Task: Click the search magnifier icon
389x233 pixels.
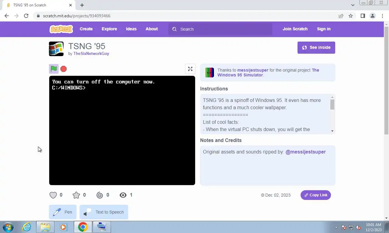Action: pyautogui.click(x=174, y=29)
